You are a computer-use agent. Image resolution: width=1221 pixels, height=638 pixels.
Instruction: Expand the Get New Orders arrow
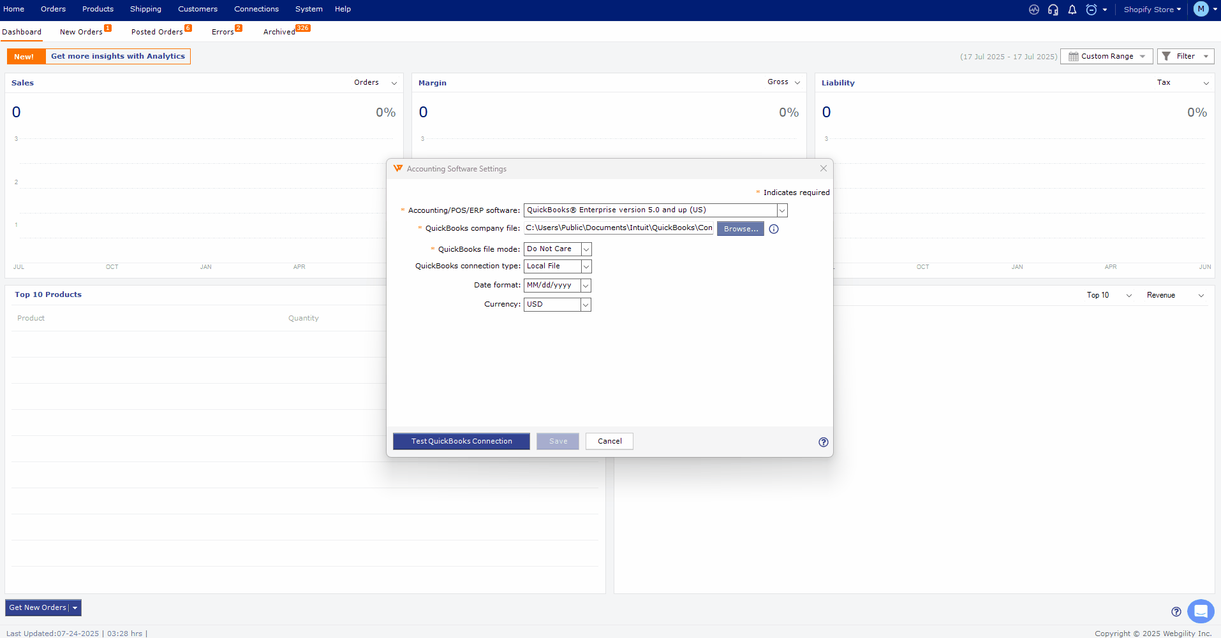[x=75, y=608]
